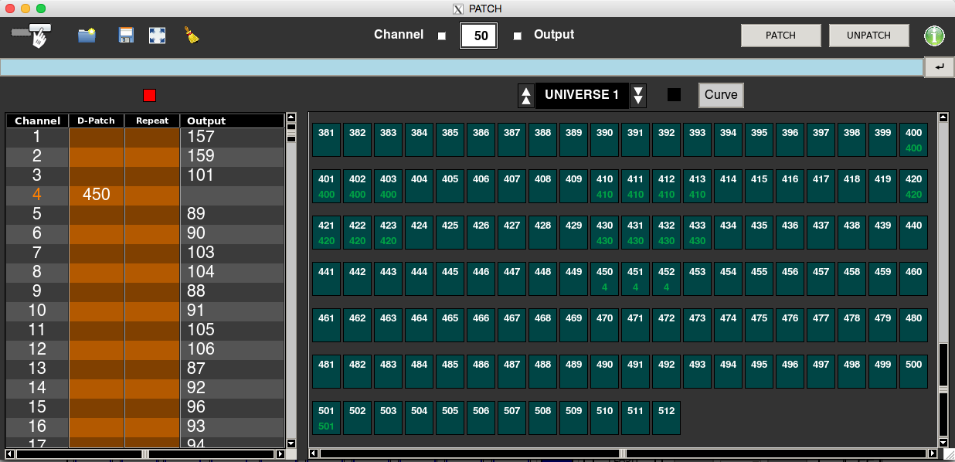This screenshot has width=955, height=462.
Task: Toggle the black square next to Curve
Action: pyautogui.click(x=675, y=95)
